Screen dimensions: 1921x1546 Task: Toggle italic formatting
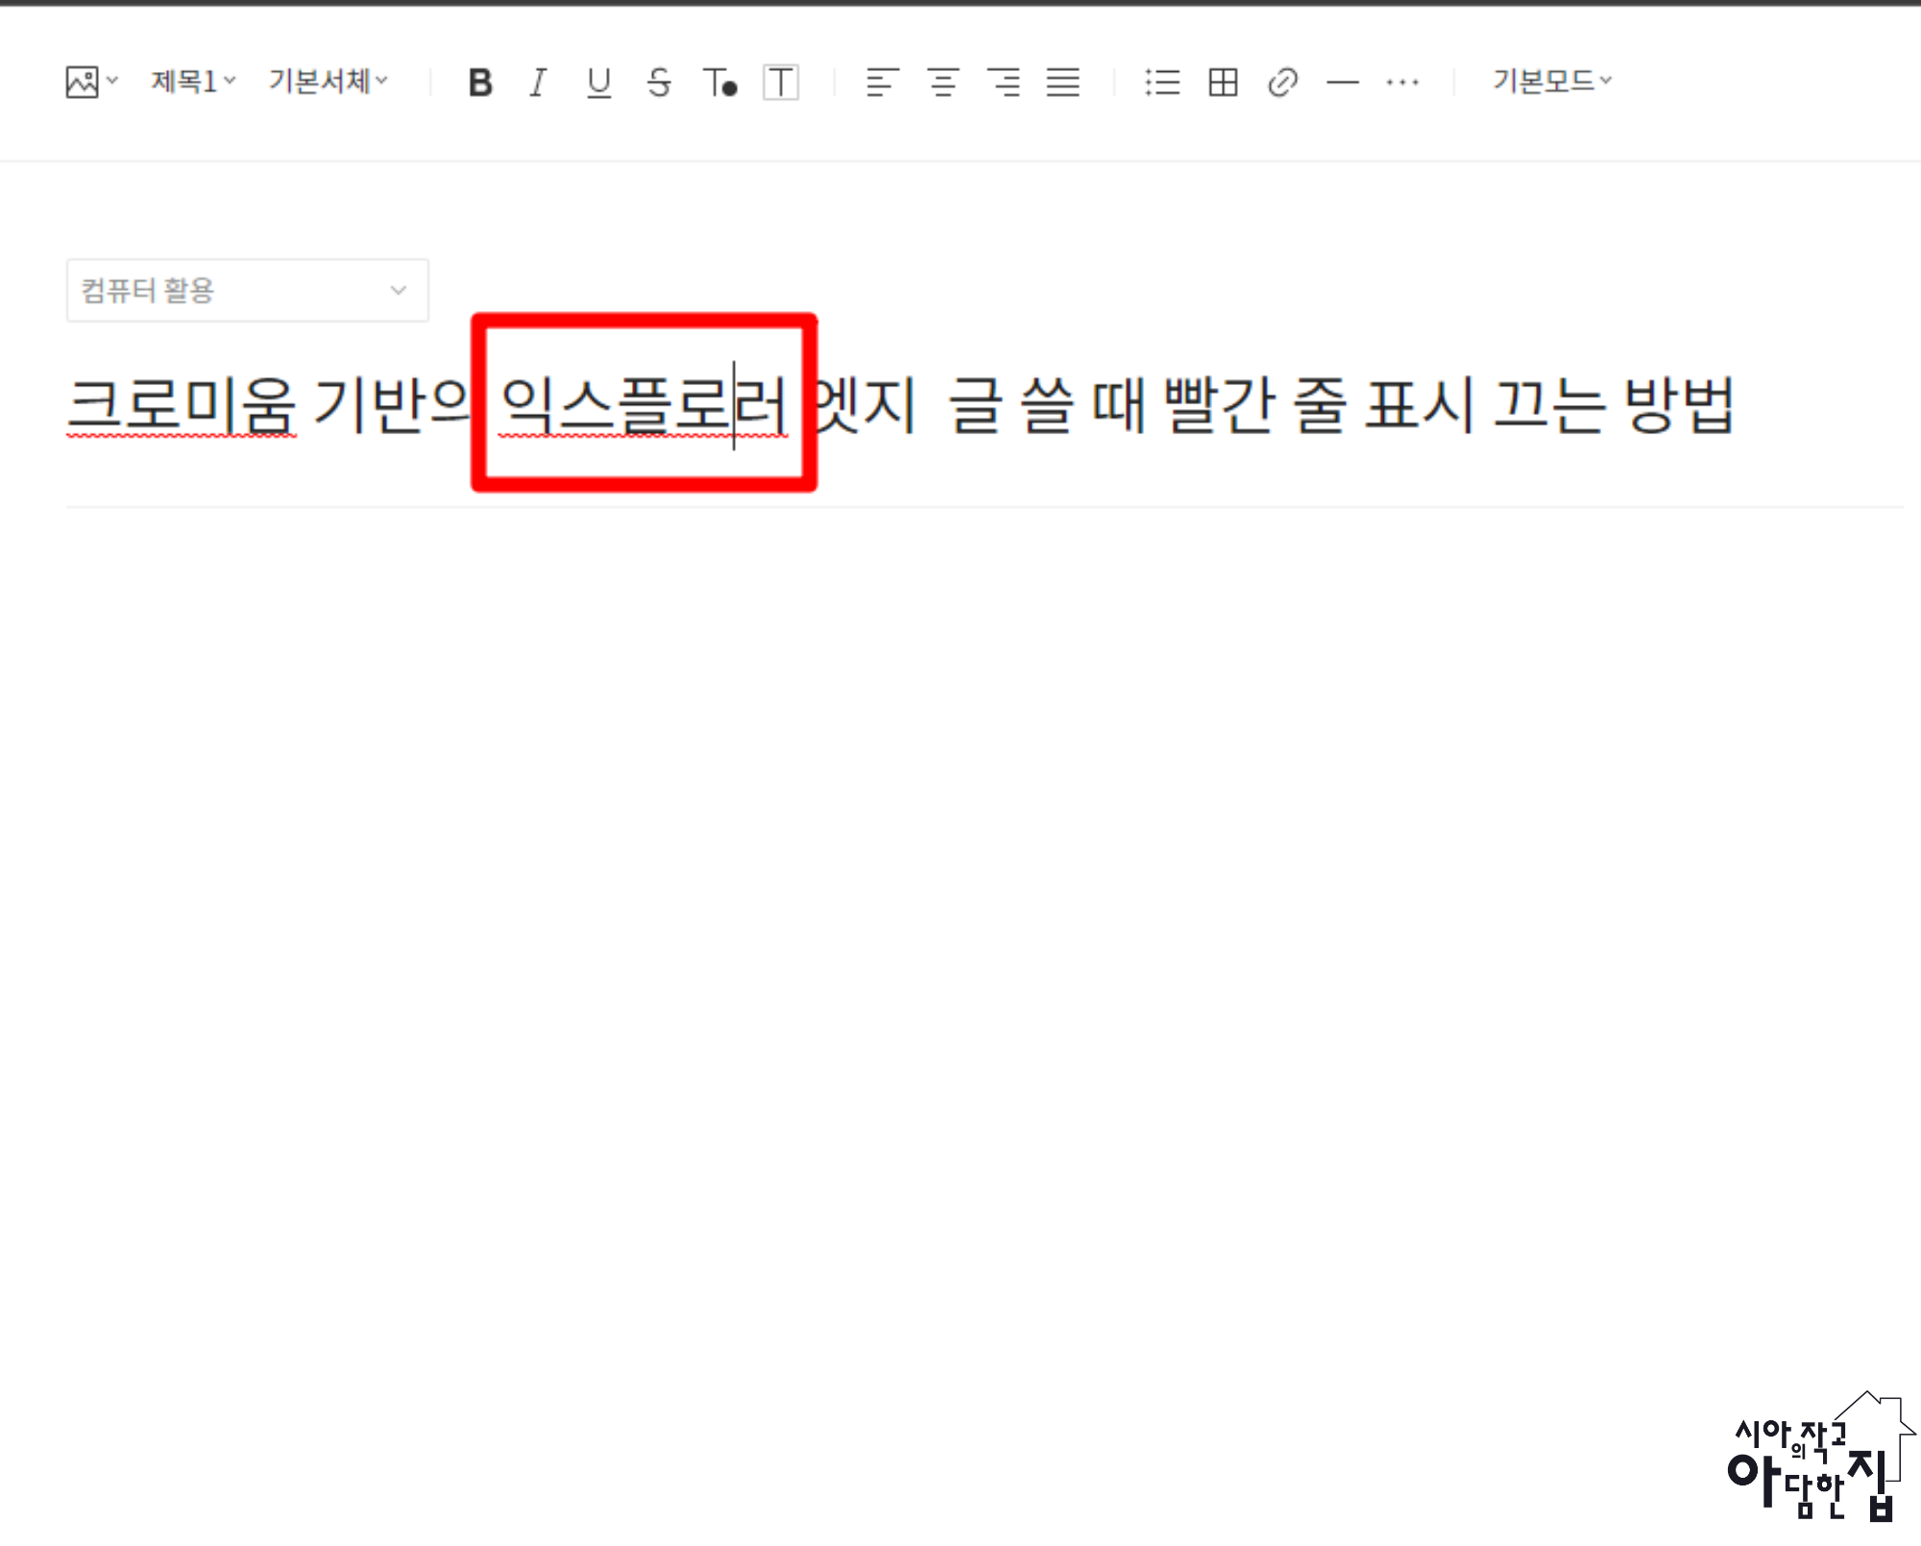point(539,84)
